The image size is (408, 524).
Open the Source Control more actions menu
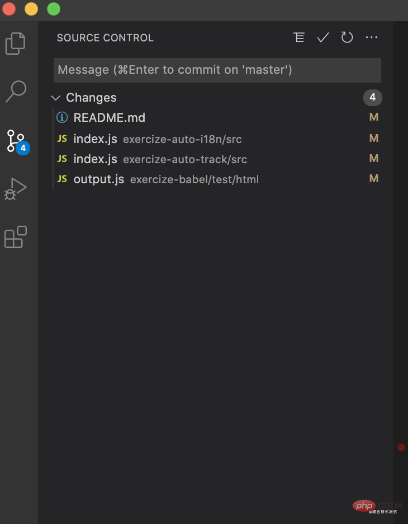coord(372,37)
